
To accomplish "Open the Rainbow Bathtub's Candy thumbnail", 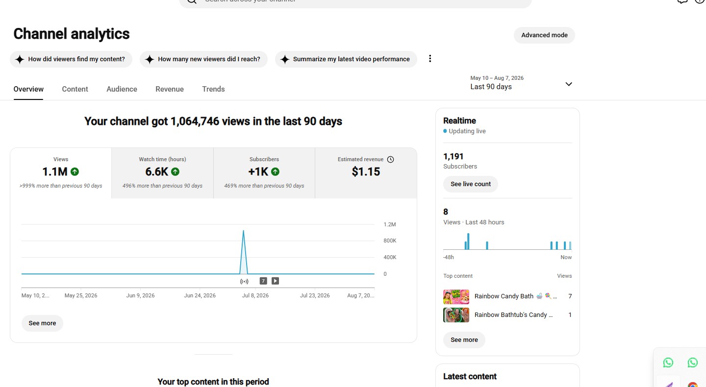I will pos(456,315).
